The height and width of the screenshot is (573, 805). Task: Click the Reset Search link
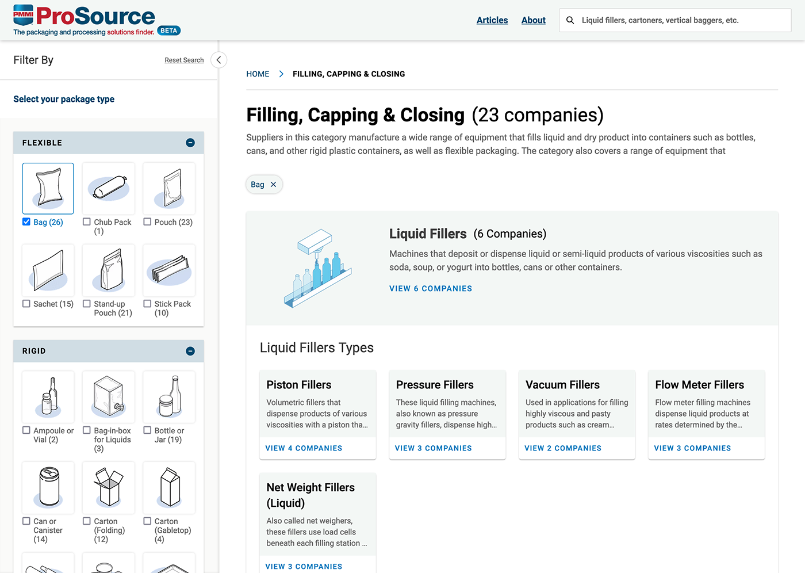click(184, 60)
